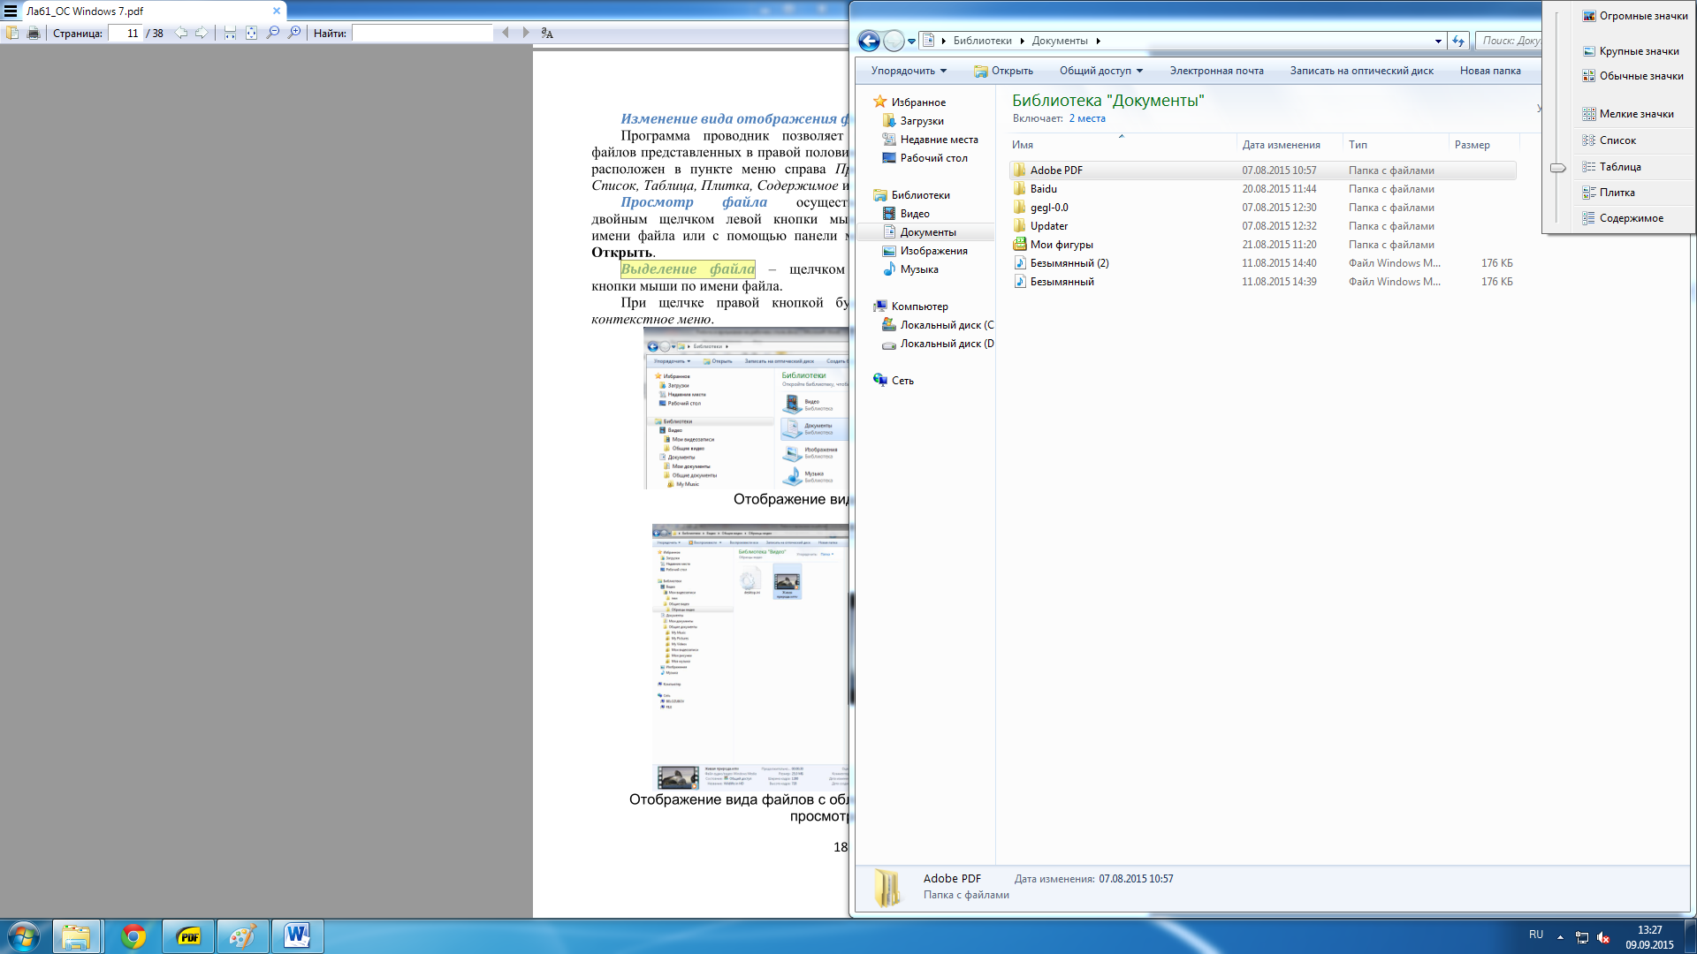The image size is (1697, 954).
Task: Toggle match case search option
Action: tap(547, 33)
